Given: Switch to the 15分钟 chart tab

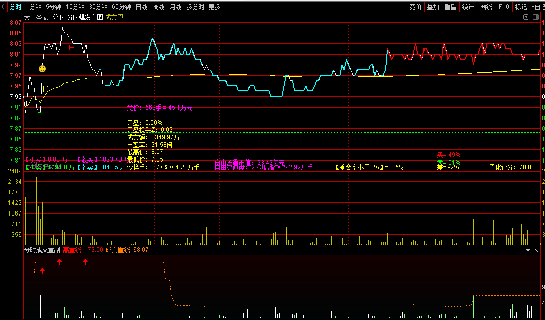Looking at the screenshot, I should pyautogui.click(x=75, y=7).
